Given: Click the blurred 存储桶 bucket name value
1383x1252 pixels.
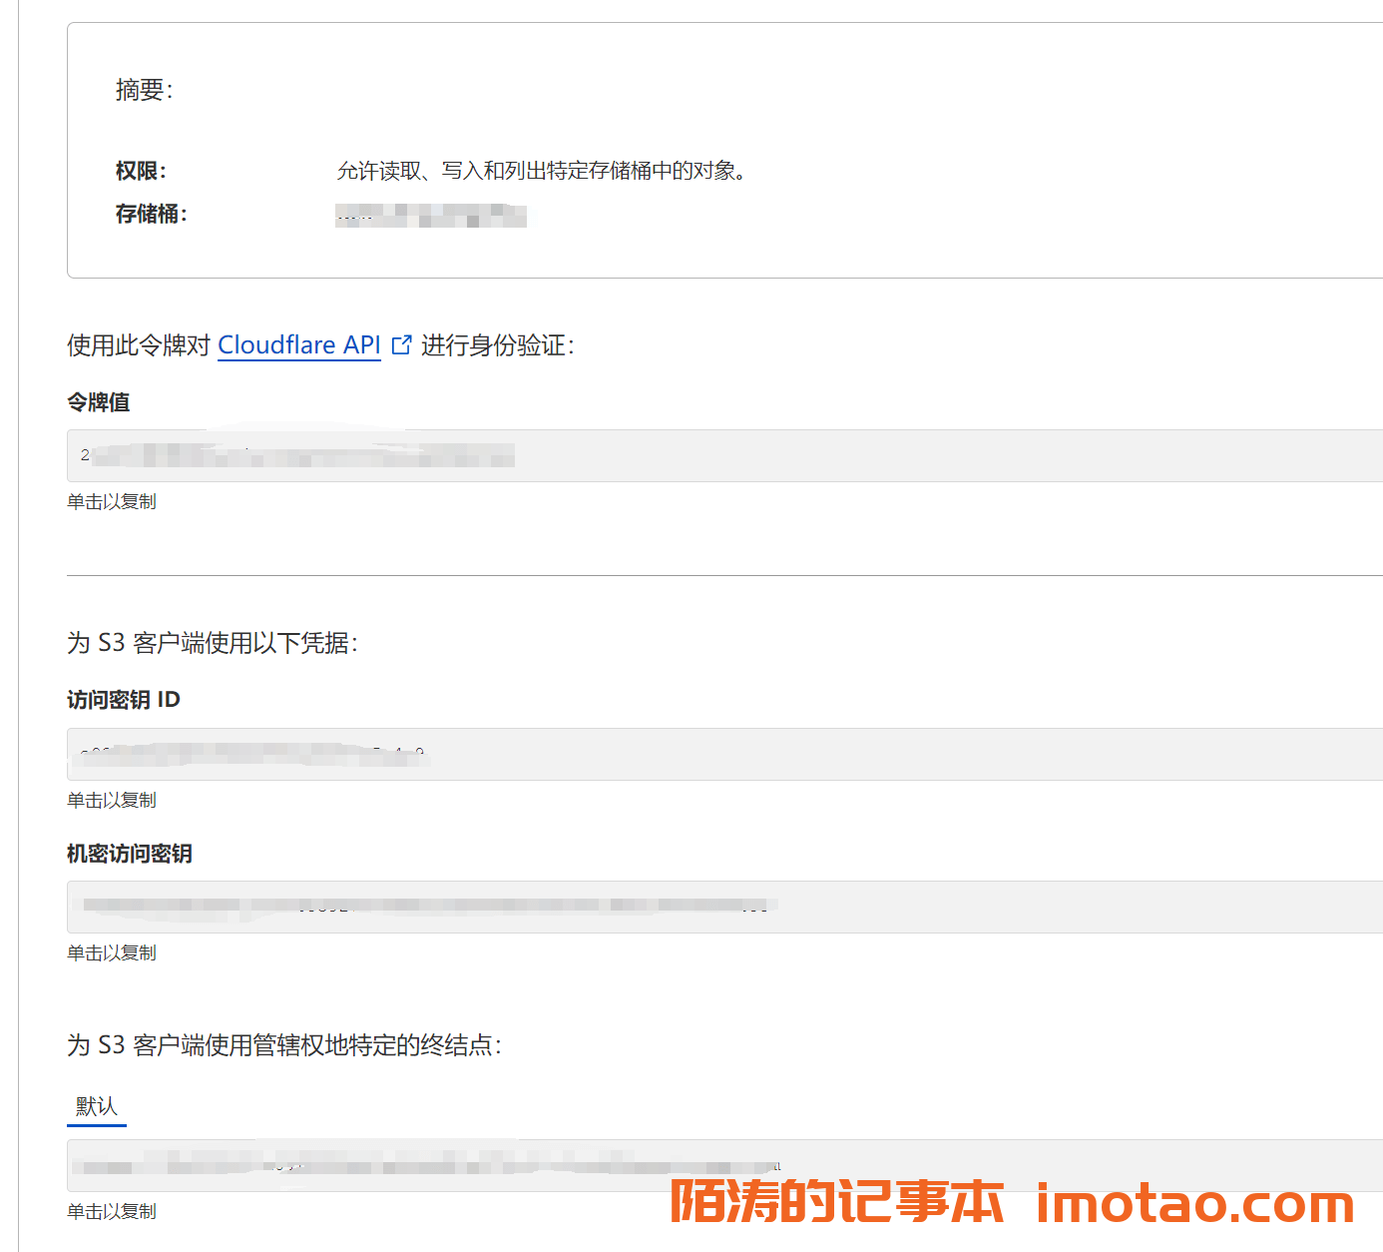Looking at the screenshot, I should click(x=431, y=215).
